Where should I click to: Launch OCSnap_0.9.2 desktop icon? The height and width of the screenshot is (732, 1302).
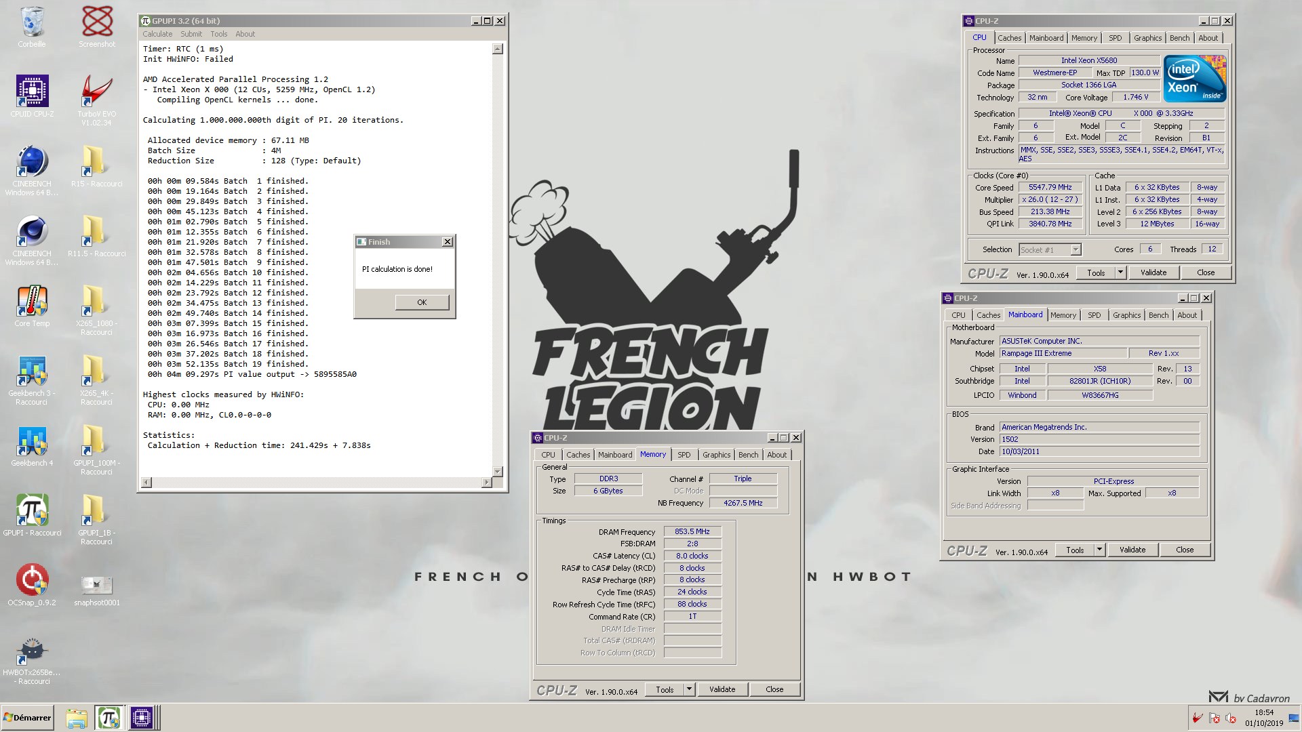click(32, 586)
